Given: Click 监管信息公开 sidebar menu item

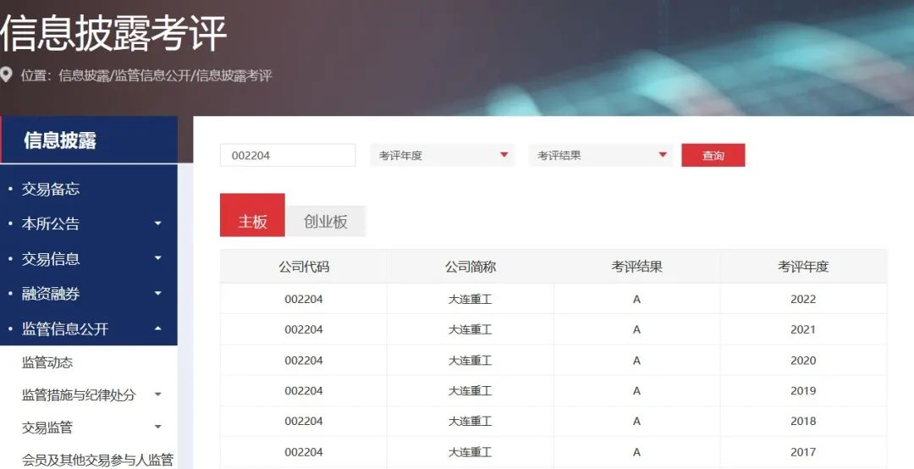Looking at the screenshot, I should [x=64, y=328].
